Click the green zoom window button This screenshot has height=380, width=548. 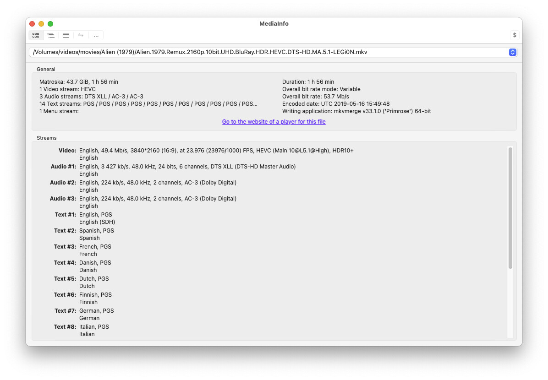(50, 24)
